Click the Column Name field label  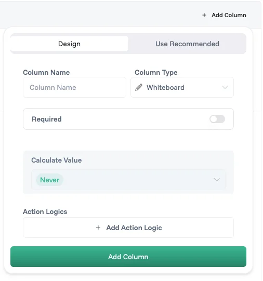46,72
